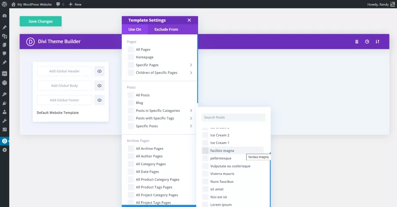Viewport: 397px width, 207px height.
Task: Open the Tools wrench sidebar icon
Action: tap(4, 121)
